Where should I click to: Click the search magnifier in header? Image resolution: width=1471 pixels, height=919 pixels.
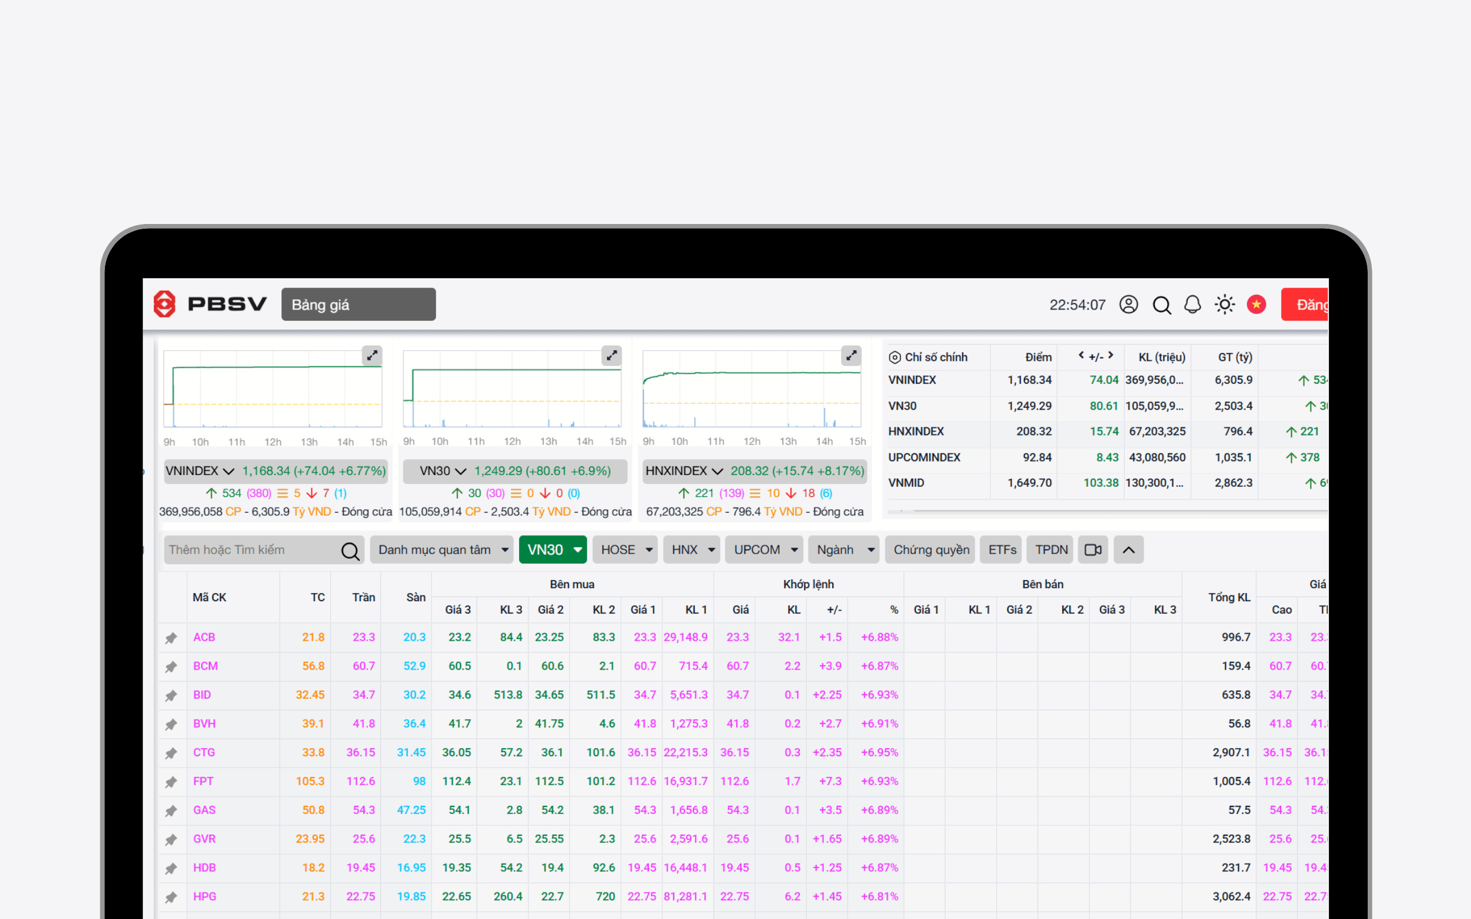pos(1161,305)
